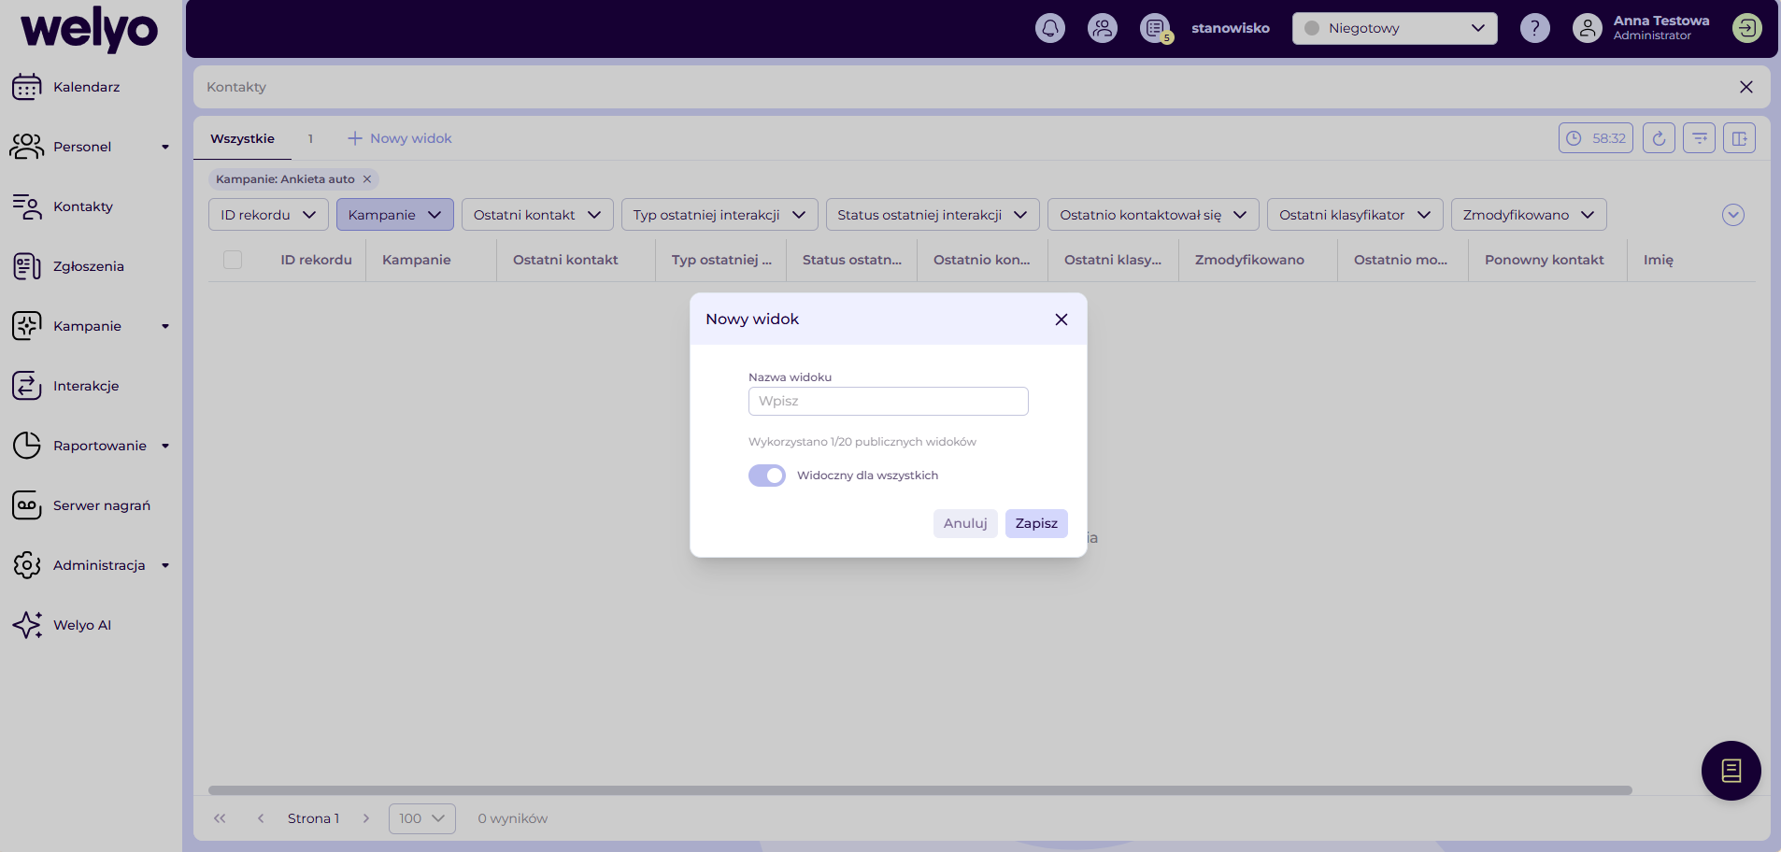The image size is (1781, 852).
Task: Open the Welyo AI sidebar icon
Action: [x=27, y=625]
